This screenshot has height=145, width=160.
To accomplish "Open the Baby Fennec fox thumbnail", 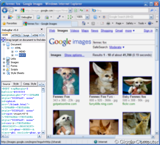I will 137,85.
